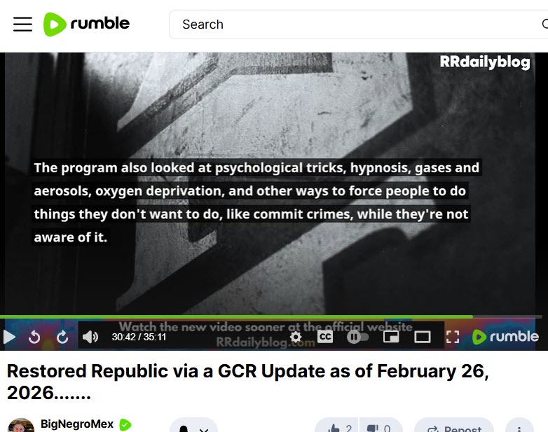This screenshot has height=432, width=548.
Task: Mute the video using the speaker icon
Action: pos(90,337)
